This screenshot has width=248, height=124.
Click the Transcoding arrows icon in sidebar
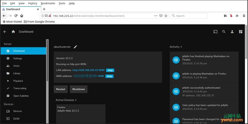(x=8, y=88)
